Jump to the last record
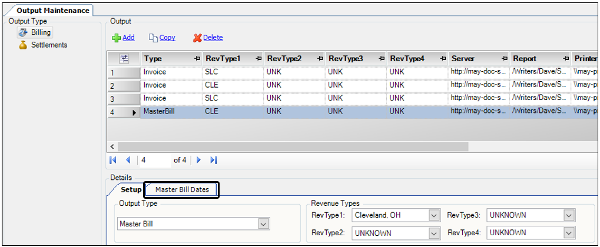600x247 pixels. (214, 160)
